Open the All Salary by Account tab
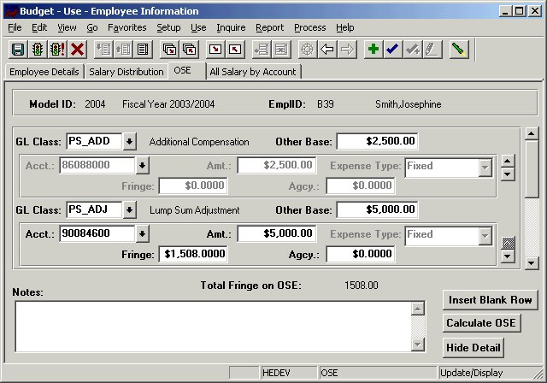Viewport: 547px width, 383px height. pyautogui.click(x=253, y=72)
